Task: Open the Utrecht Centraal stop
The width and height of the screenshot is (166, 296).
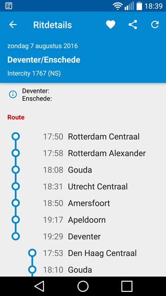Action: (x=83, y=186)
